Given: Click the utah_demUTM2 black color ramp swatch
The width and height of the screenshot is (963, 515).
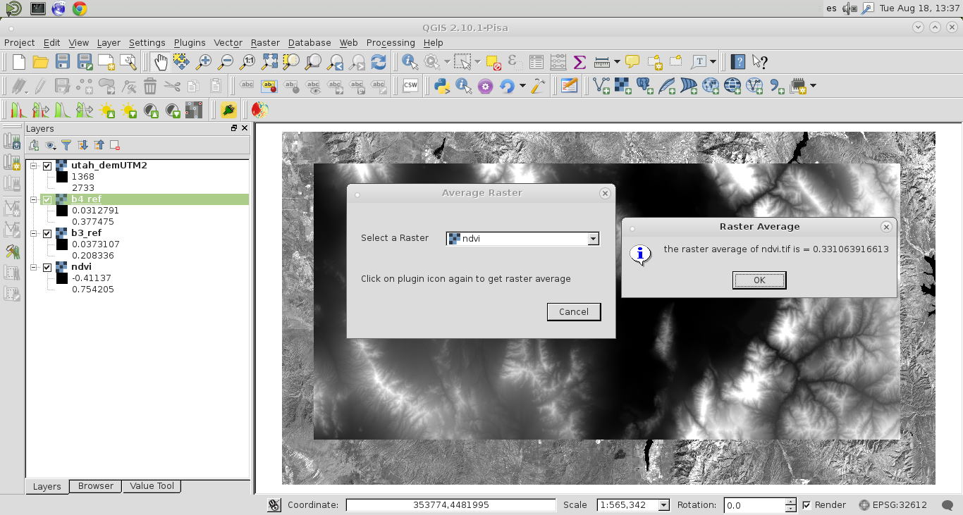Looking at the screenshot, I should (62, 177).
